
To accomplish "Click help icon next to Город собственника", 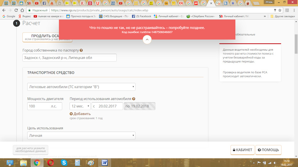I will coord(81,50).
